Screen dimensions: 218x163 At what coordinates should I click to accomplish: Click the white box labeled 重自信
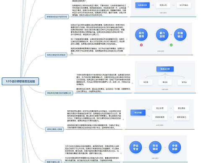tap(165, 82)
